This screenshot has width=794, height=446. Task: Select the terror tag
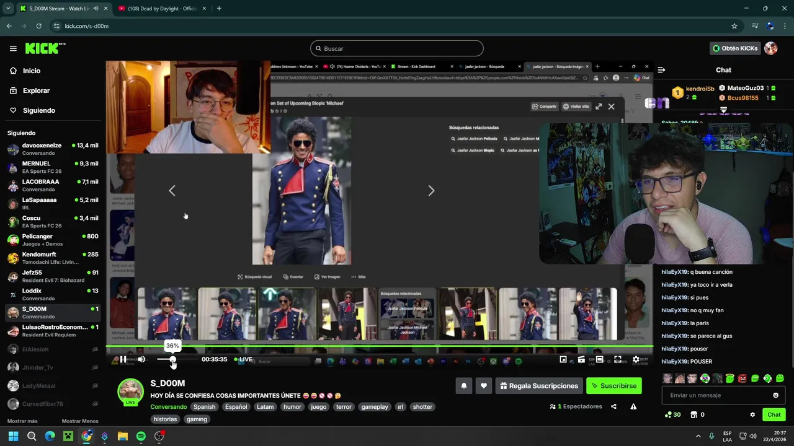pos(344,407)
